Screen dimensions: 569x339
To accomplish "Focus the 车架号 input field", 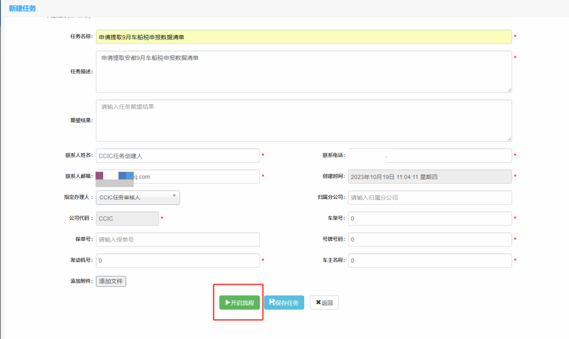I will (429, 218).
